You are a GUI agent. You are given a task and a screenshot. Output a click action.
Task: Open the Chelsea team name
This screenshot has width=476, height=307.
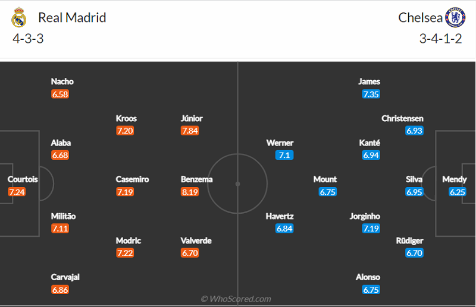(420, 18)
